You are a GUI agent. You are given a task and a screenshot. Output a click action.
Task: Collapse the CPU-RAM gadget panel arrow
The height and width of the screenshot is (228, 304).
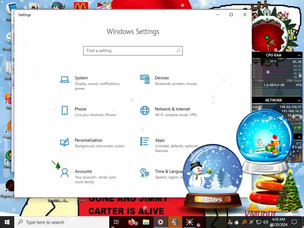coord(299,55)
